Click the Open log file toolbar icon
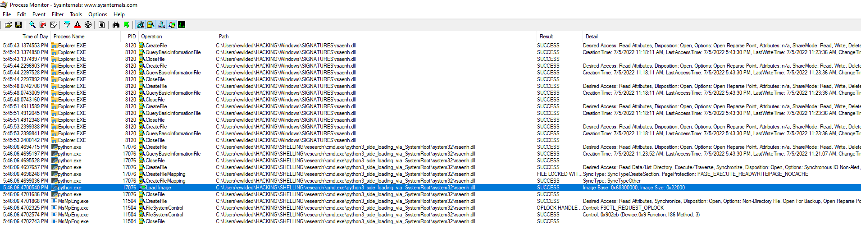Screen dimensions: 861x225 pos(8,25)
